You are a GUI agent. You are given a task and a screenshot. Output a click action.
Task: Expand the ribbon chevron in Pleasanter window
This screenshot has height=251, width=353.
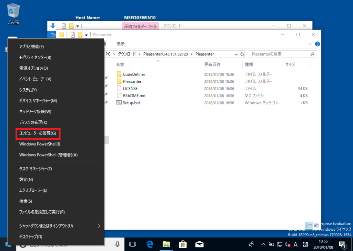(310, 44)
